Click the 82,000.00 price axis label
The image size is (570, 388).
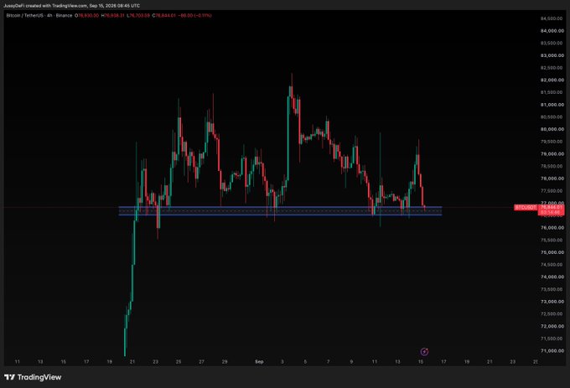[552, 80]
